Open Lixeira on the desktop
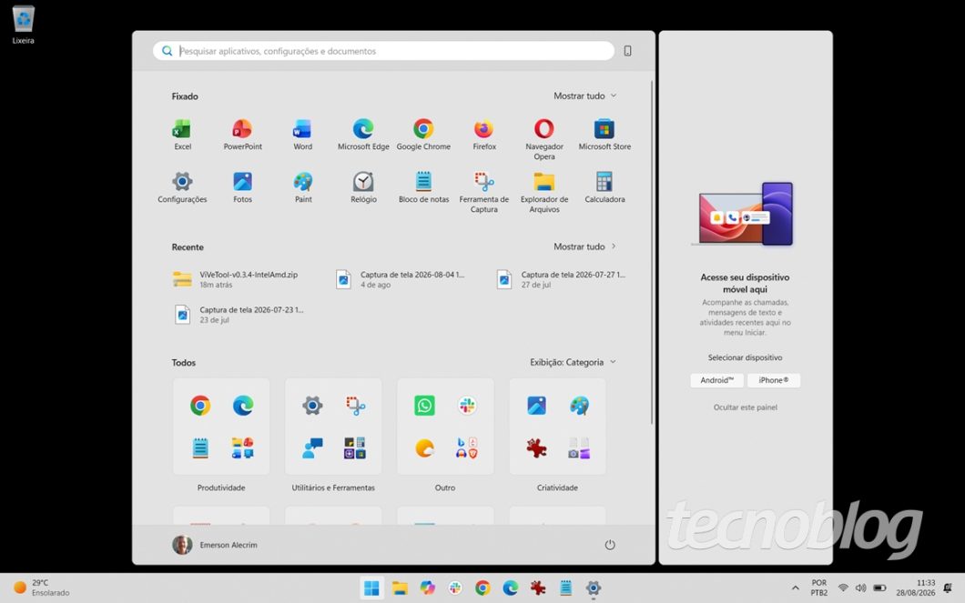The height and width of the screenshot is (603, 965). (x=24, y=25)
